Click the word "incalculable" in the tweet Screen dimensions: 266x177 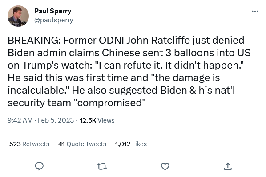(36, 90)
